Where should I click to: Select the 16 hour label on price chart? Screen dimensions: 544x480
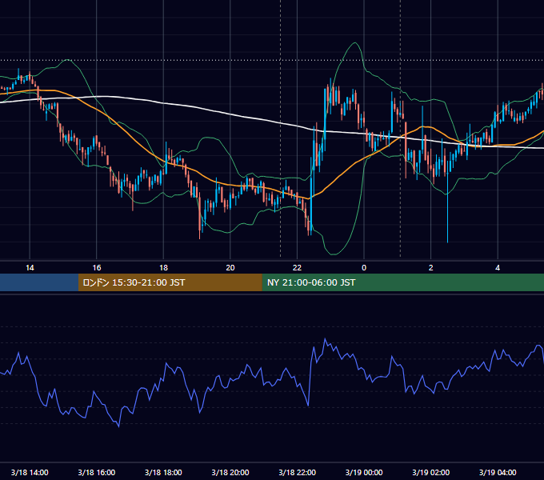pos(97,268)
